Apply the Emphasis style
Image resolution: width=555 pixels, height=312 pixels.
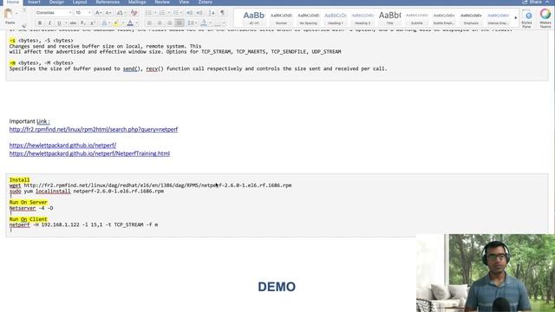[x=471, y=18]
